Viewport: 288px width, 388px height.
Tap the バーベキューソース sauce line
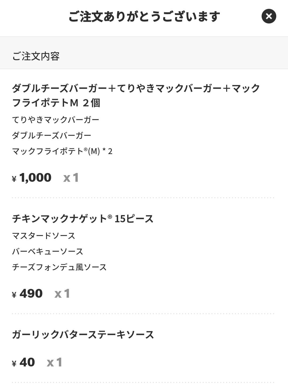47,251
